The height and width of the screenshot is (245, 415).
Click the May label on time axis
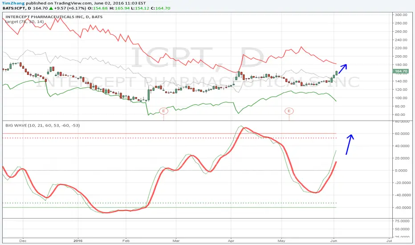tap(281, 241)
